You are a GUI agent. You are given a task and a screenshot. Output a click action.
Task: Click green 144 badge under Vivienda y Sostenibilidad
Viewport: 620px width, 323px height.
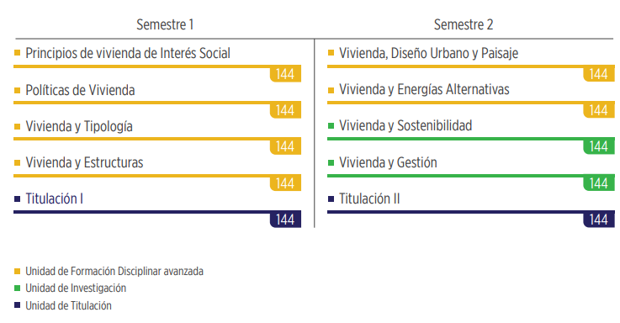(x=599, y=146)
